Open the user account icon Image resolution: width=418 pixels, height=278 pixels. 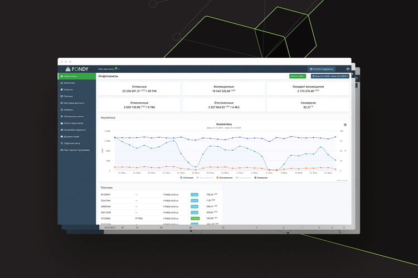tap(348, 69)
